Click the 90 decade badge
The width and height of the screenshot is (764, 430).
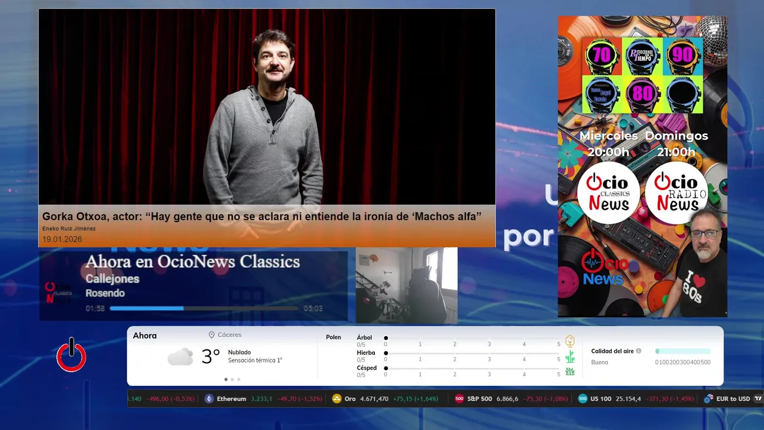683,56
